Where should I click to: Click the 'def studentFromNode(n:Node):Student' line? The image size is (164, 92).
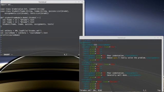click(x=20, y=18)
